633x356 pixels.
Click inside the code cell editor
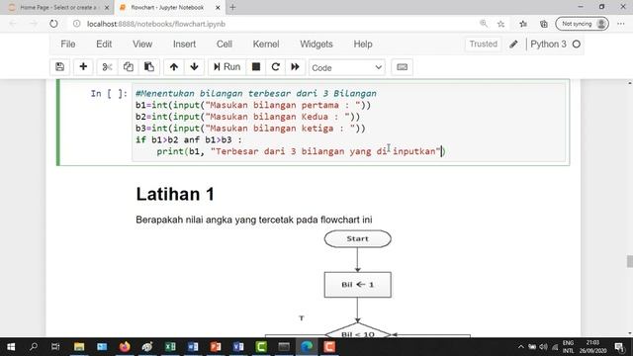coord(349,123)
